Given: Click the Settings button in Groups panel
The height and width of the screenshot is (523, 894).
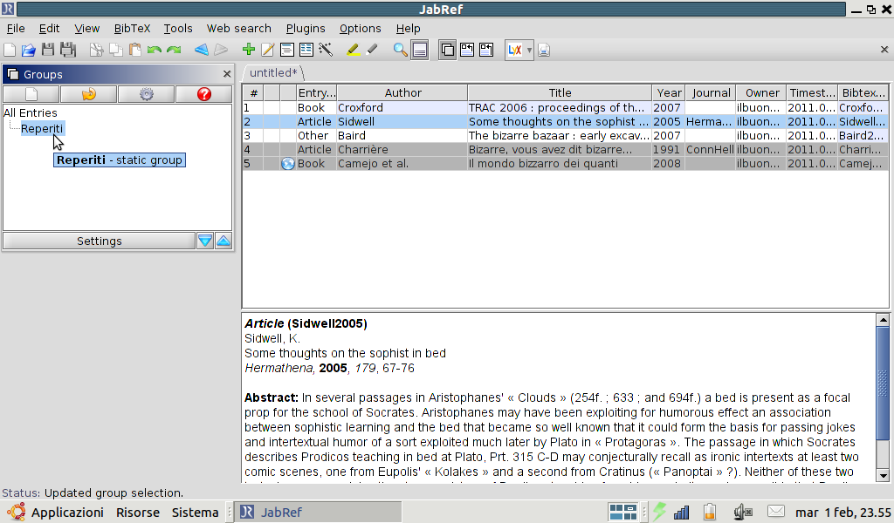Looking at the screenshot, I should coord(100,241).
